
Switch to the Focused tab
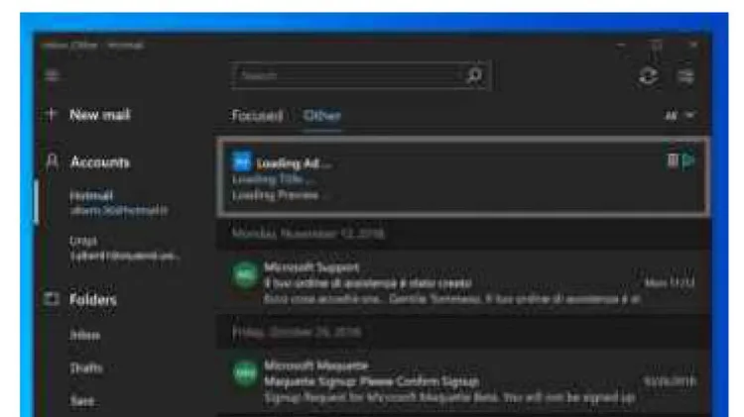[x=257, y=115]
